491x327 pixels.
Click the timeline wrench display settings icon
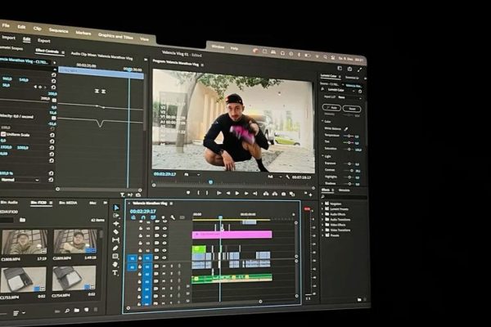tap(173, 217)
